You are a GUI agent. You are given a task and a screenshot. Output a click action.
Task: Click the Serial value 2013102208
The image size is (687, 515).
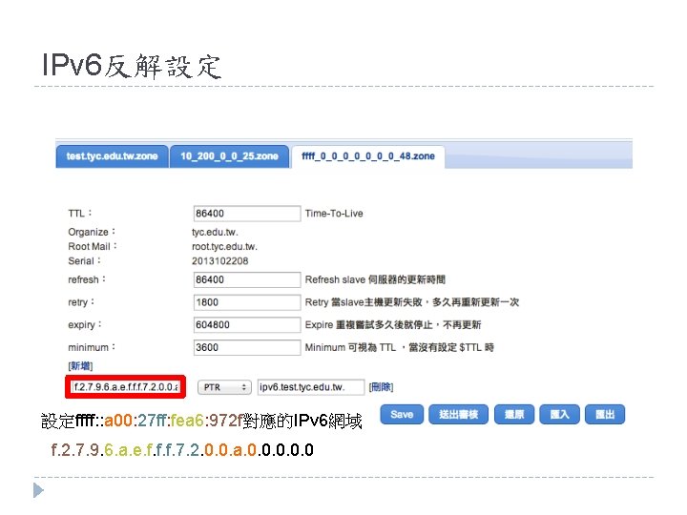pyautogui.click(x=220, y=261)
